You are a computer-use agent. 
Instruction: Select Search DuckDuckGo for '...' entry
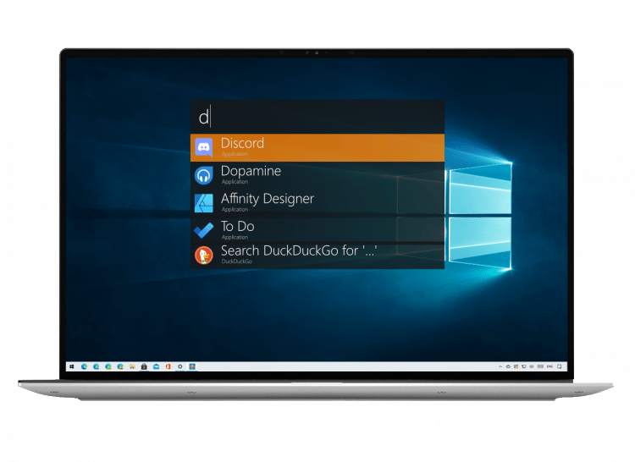point(317,256)
